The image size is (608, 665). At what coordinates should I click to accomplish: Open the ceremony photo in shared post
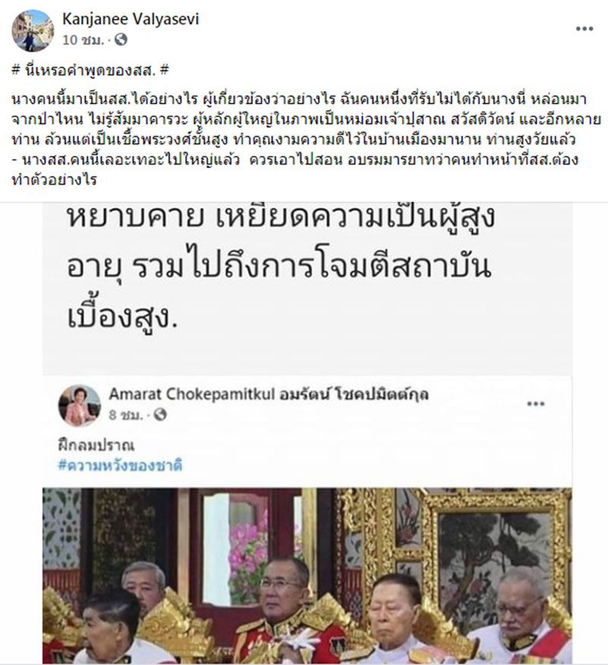point(307,575)
